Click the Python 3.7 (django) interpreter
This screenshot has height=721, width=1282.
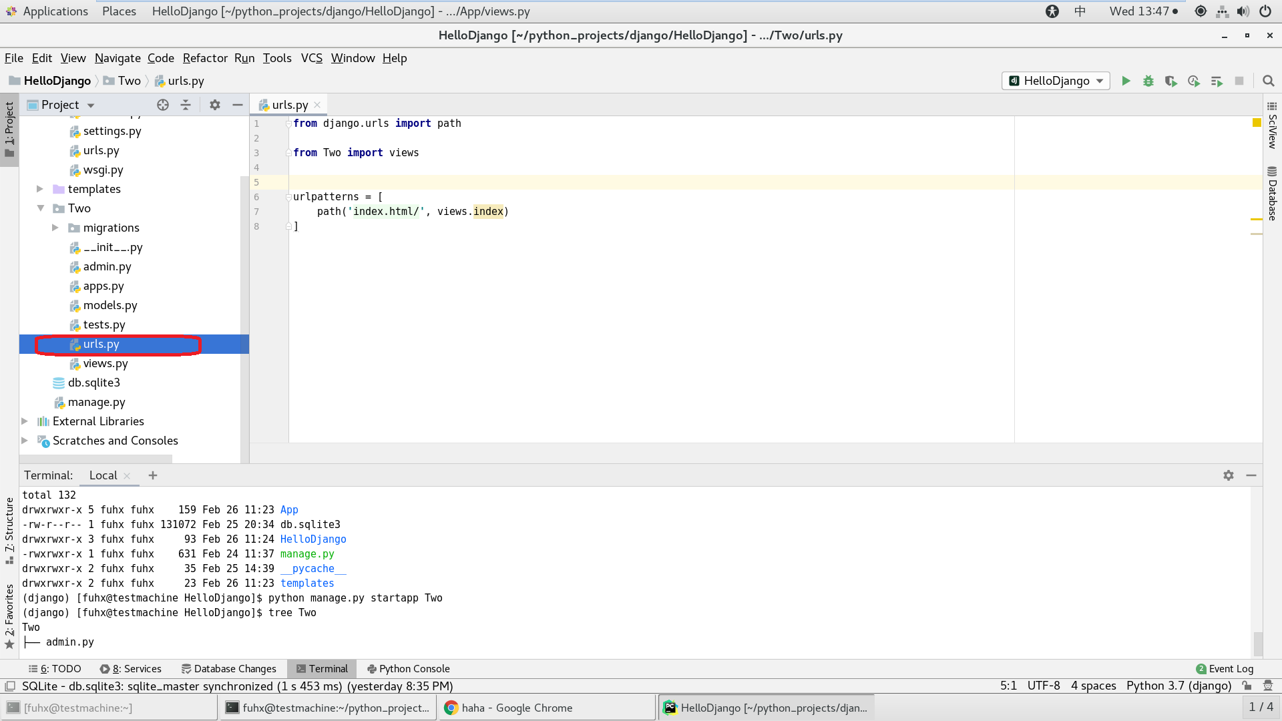click(1179, 686)
